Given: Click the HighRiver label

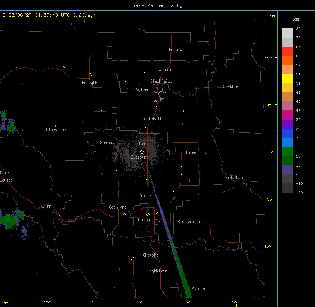Looking at the screenshot, I should pyautogui.click(x=157, y=271).
